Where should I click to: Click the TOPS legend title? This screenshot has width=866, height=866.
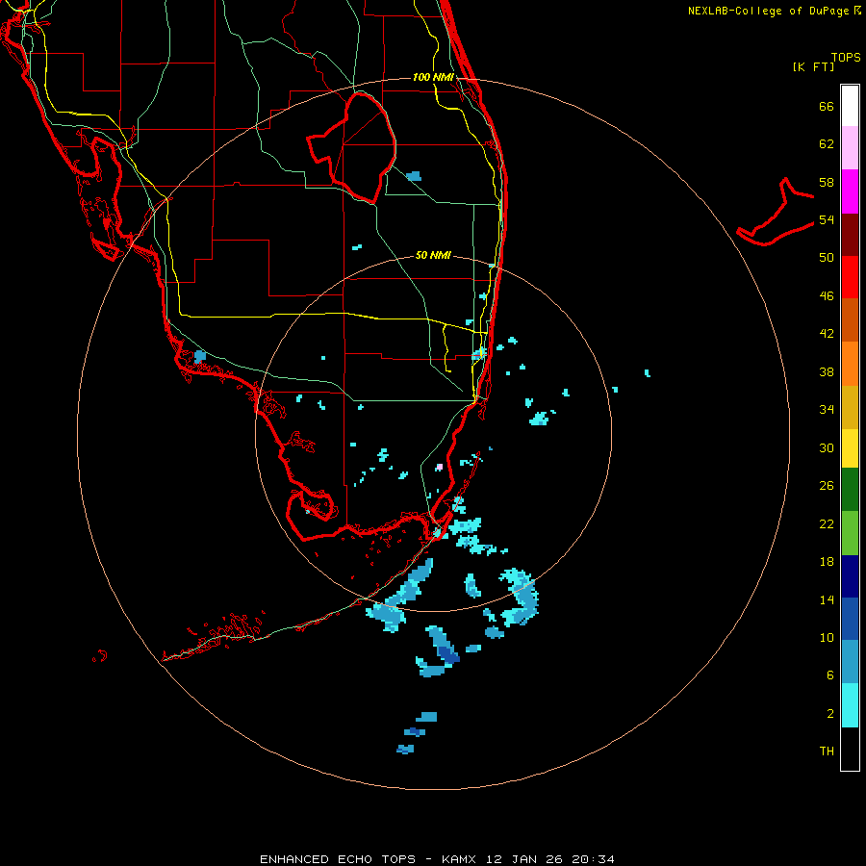(x=846, y=57)
